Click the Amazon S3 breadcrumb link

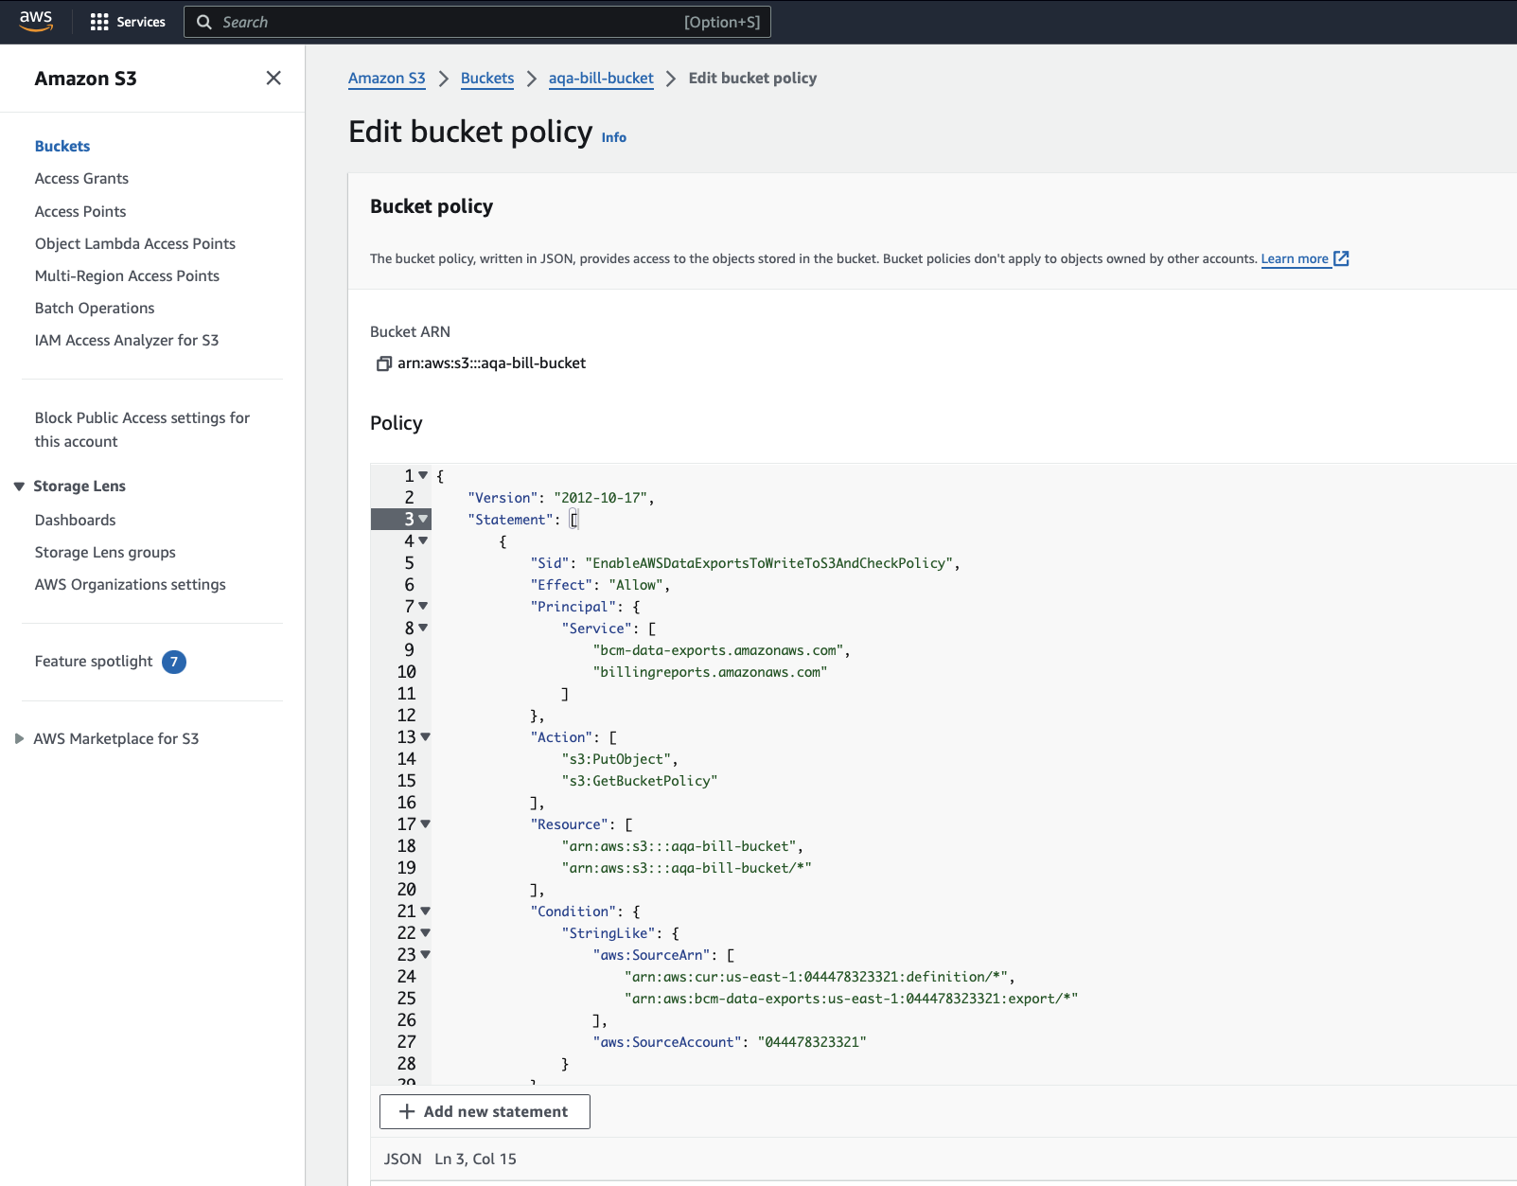[x=387, y=79]
